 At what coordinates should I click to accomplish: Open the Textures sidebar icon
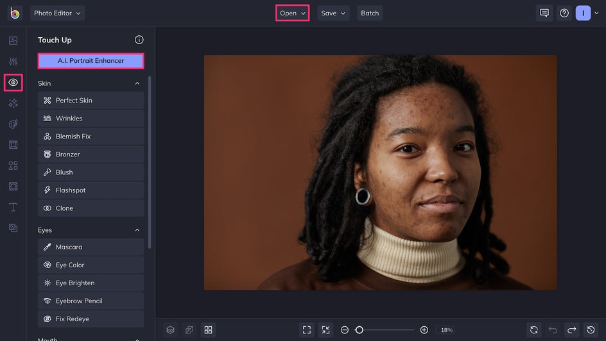(13, 228)
